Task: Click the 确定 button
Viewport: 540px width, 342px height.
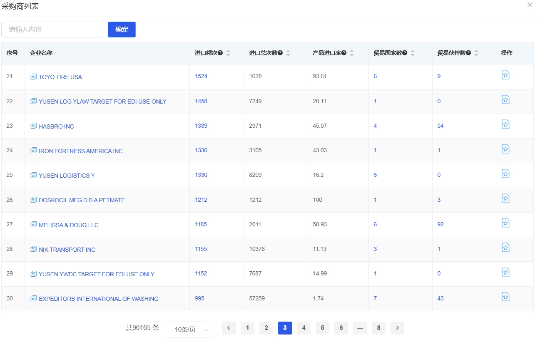Action: (122, 30)
